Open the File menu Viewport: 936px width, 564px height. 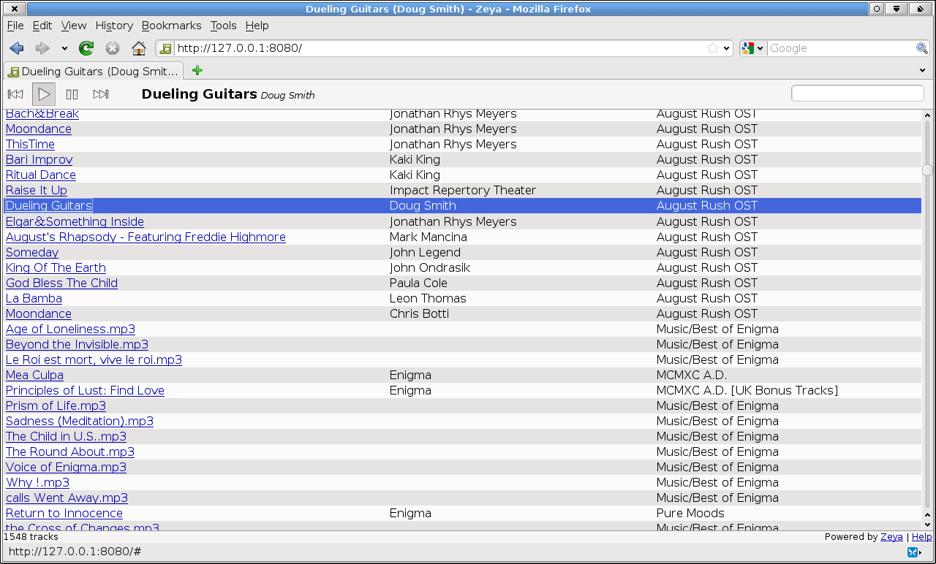click(x=15, y=26)
